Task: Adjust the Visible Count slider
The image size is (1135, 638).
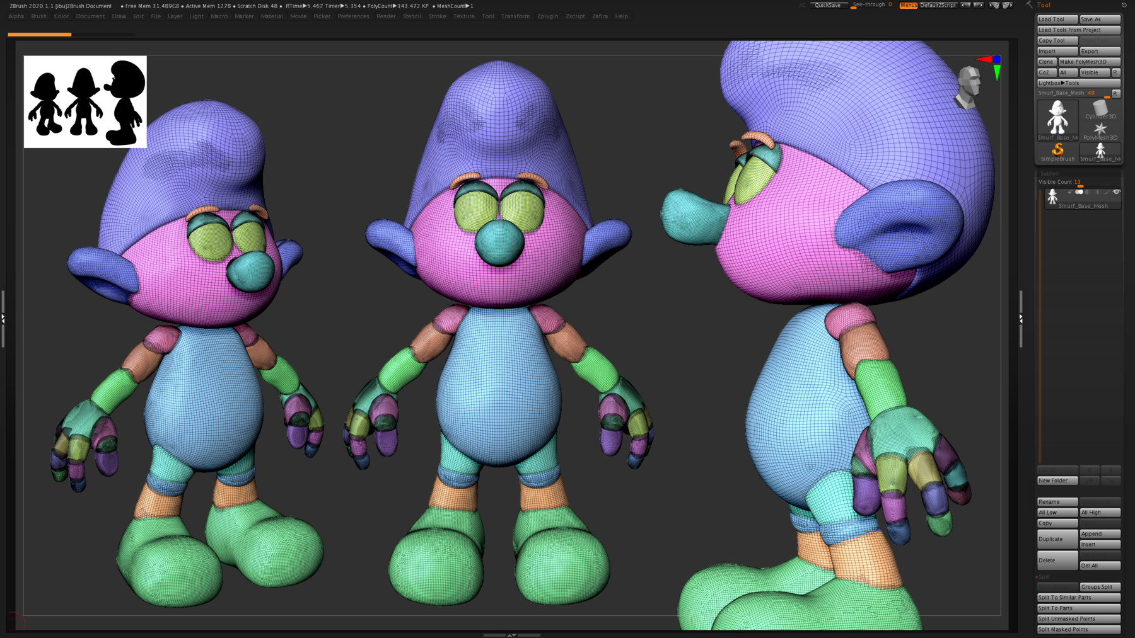Action: 1078,182
